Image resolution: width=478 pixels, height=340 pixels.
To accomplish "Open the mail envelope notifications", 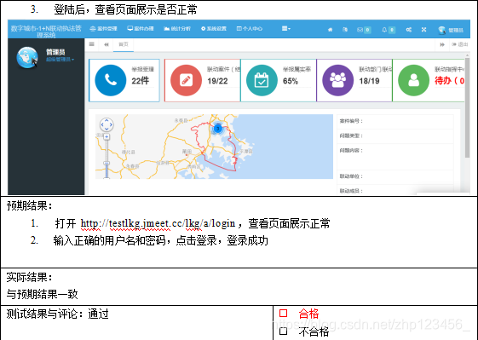I will click(364, 30).
